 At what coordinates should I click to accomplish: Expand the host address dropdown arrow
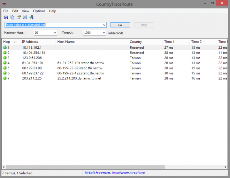104,25
